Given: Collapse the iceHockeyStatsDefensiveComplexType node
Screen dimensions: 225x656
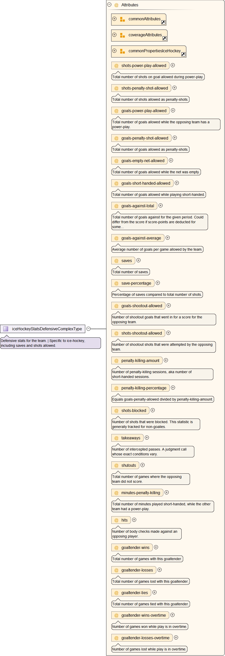Looking at the screenshot, I should (x=88, y=329).
